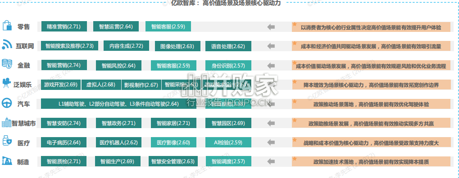Select the 语音处理(2.62) box
Screen dimensions: 459x178
point(228,46)
